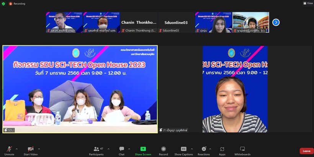The width and height of the screenshot is (314, 157).
Task: Open the Chat panel
Action: [x=121, y=151]
